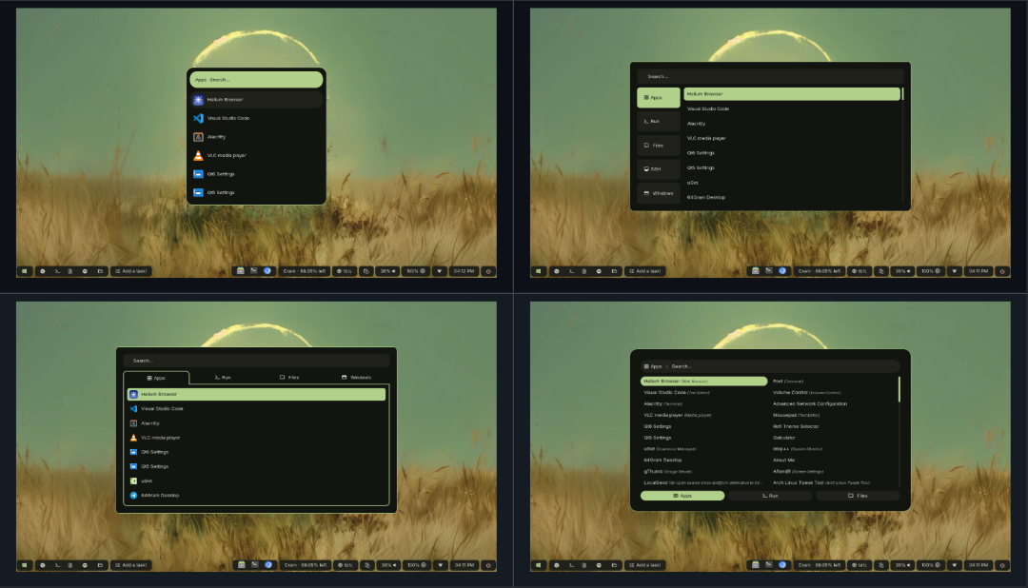Click VLC cone icon in bottom-left tabbed launcher
Image resolution: width=1028 pixels, height=588 pixels.
click(x=134, y=438)
